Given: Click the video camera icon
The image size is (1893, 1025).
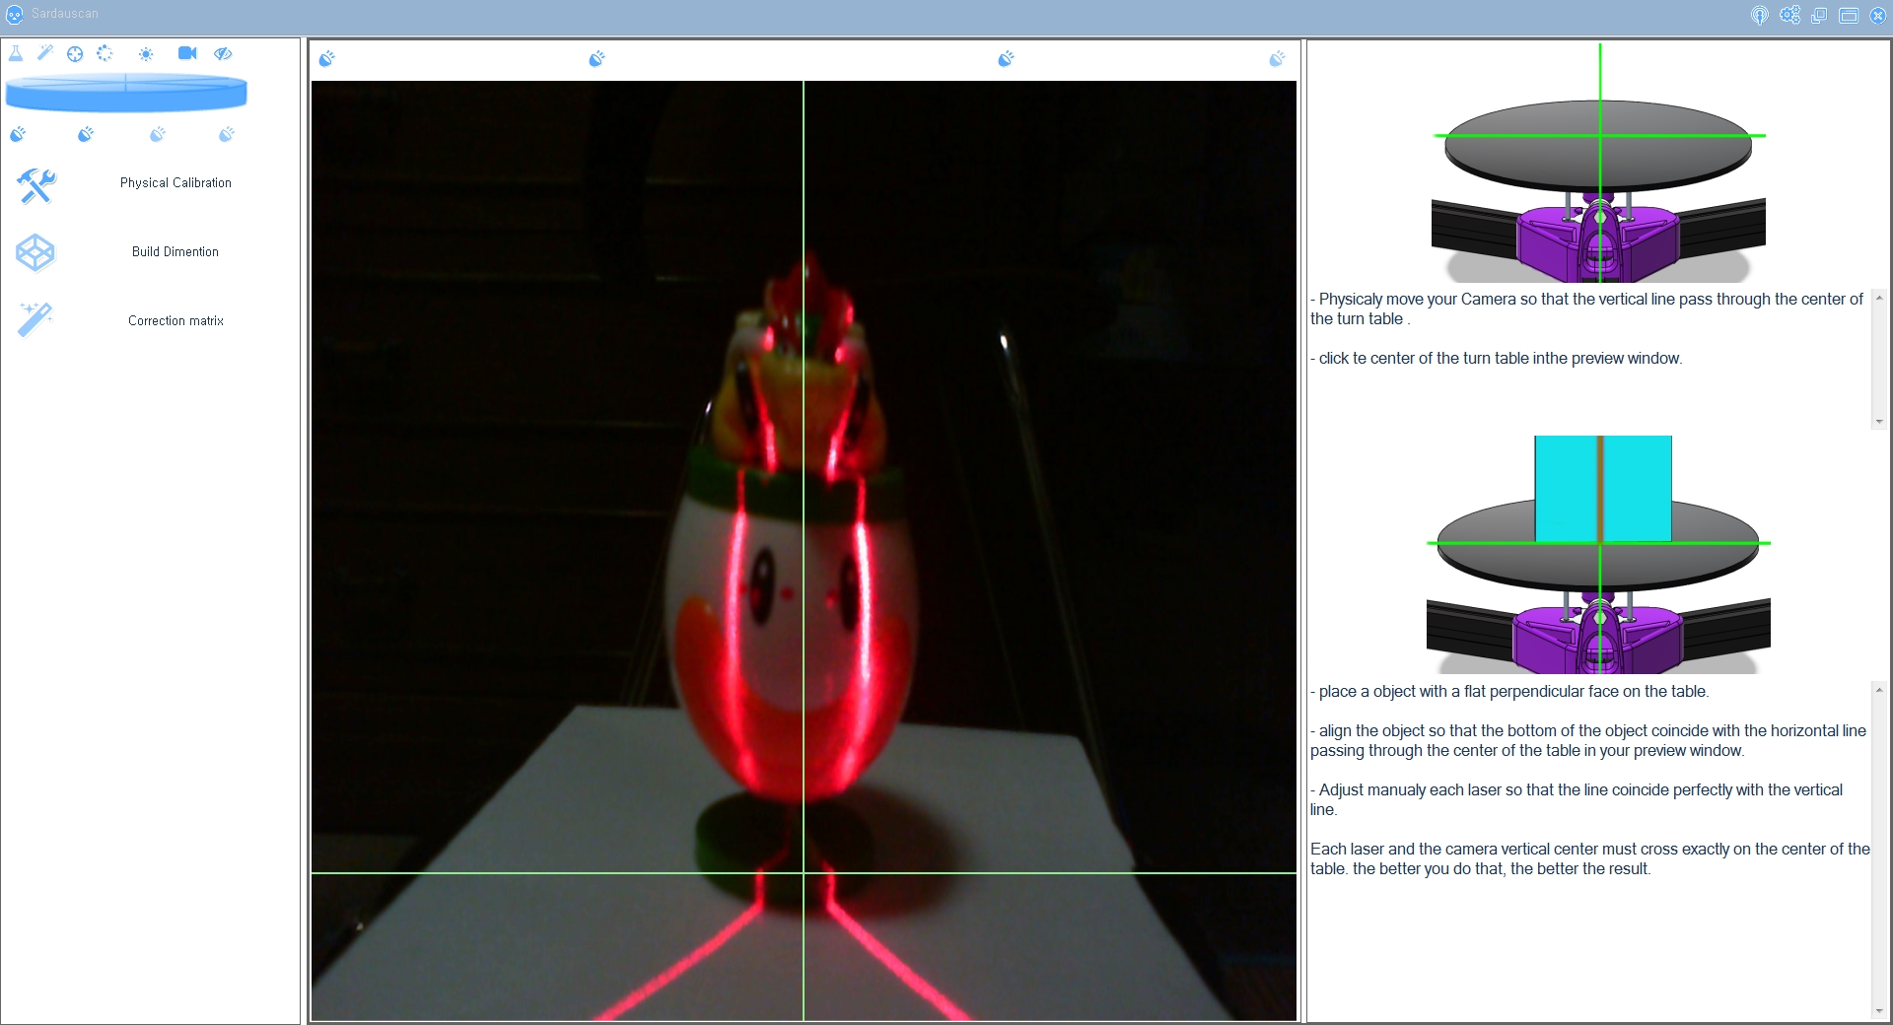Looking at the screenshot, I should pos(187,53).
